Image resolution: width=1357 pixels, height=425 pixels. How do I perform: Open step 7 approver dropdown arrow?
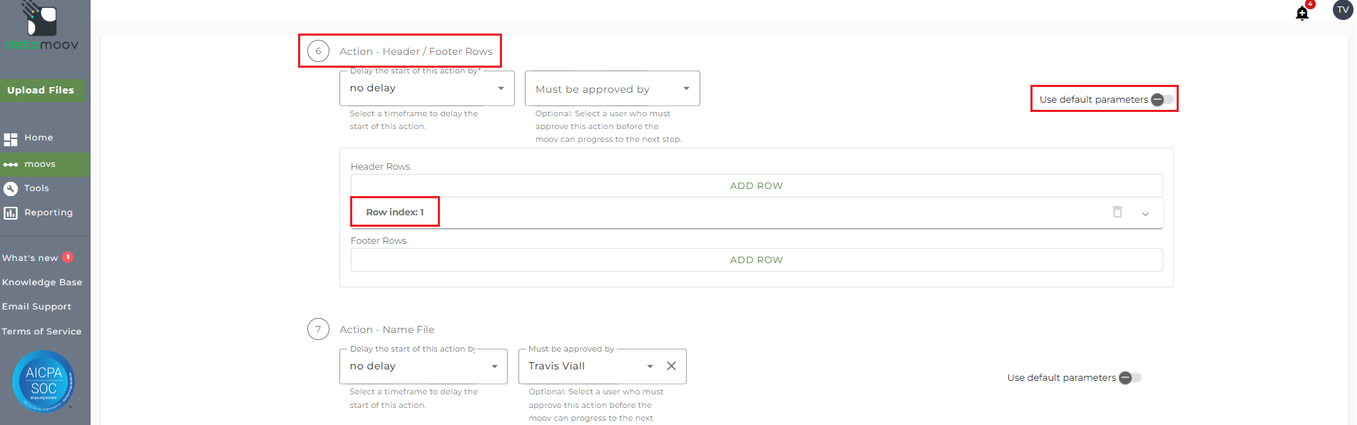650,367
